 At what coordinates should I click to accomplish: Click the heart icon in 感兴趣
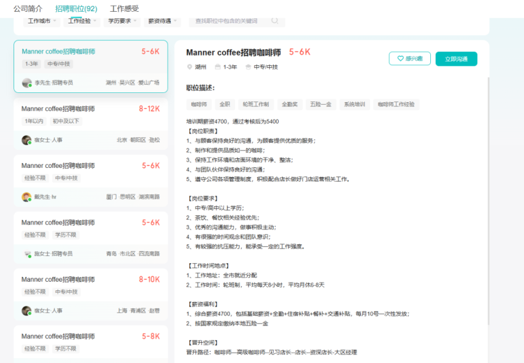[400, 58]
